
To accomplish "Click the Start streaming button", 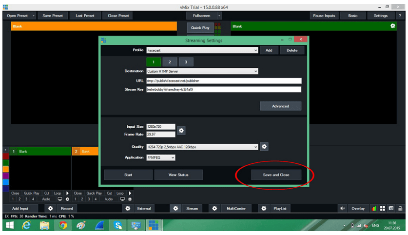I will tap(128, 175).
